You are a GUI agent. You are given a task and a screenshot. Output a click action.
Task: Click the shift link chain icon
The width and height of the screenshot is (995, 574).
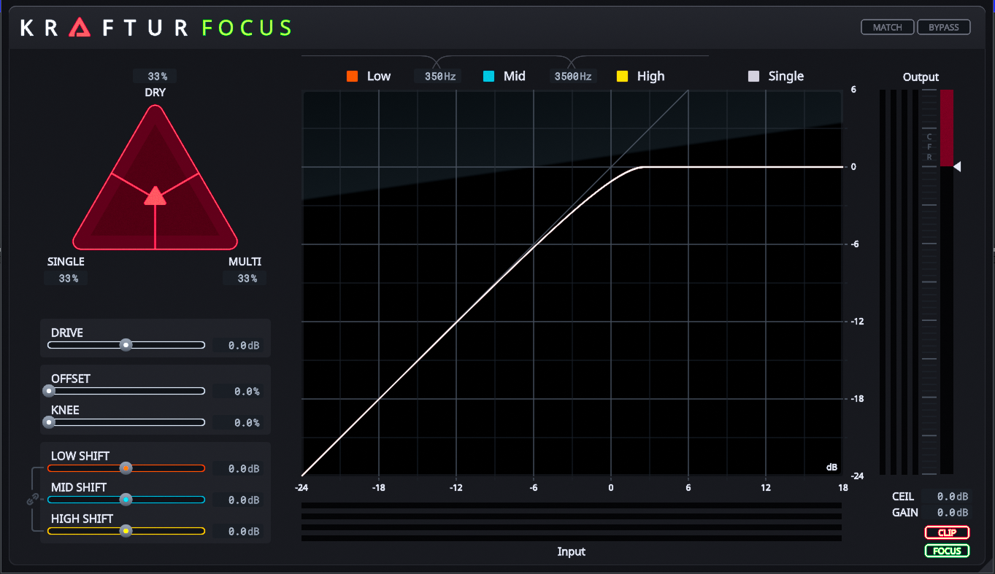click(32, 500)
